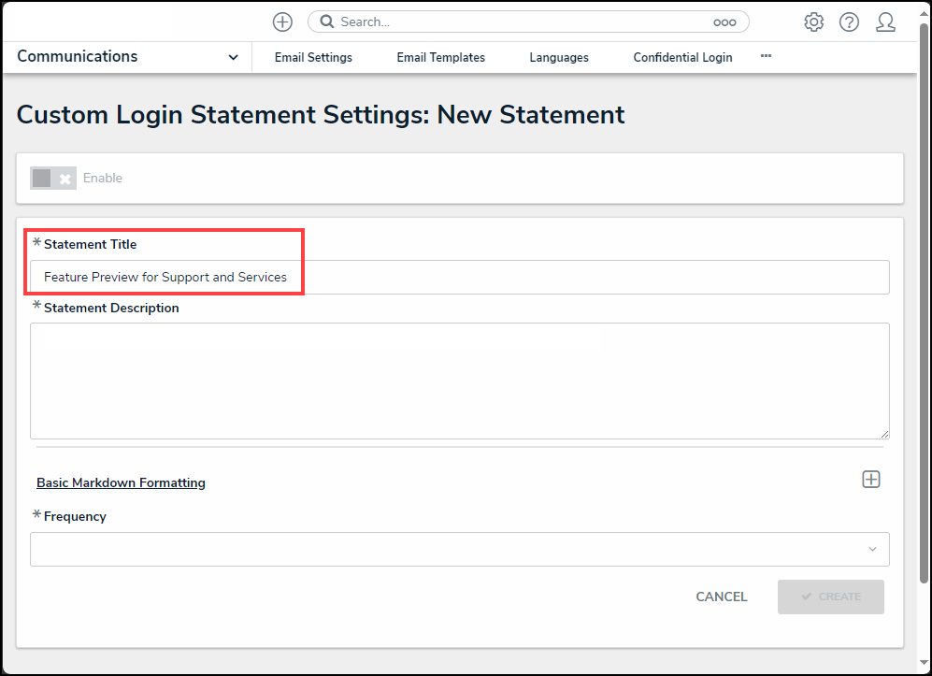Open the Languages tab

pyautogui.click(x=559, y=58)
